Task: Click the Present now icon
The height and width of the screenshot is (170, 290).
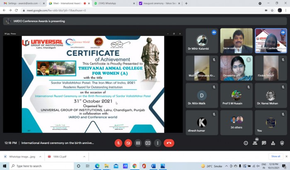Action: click(148, 143)
